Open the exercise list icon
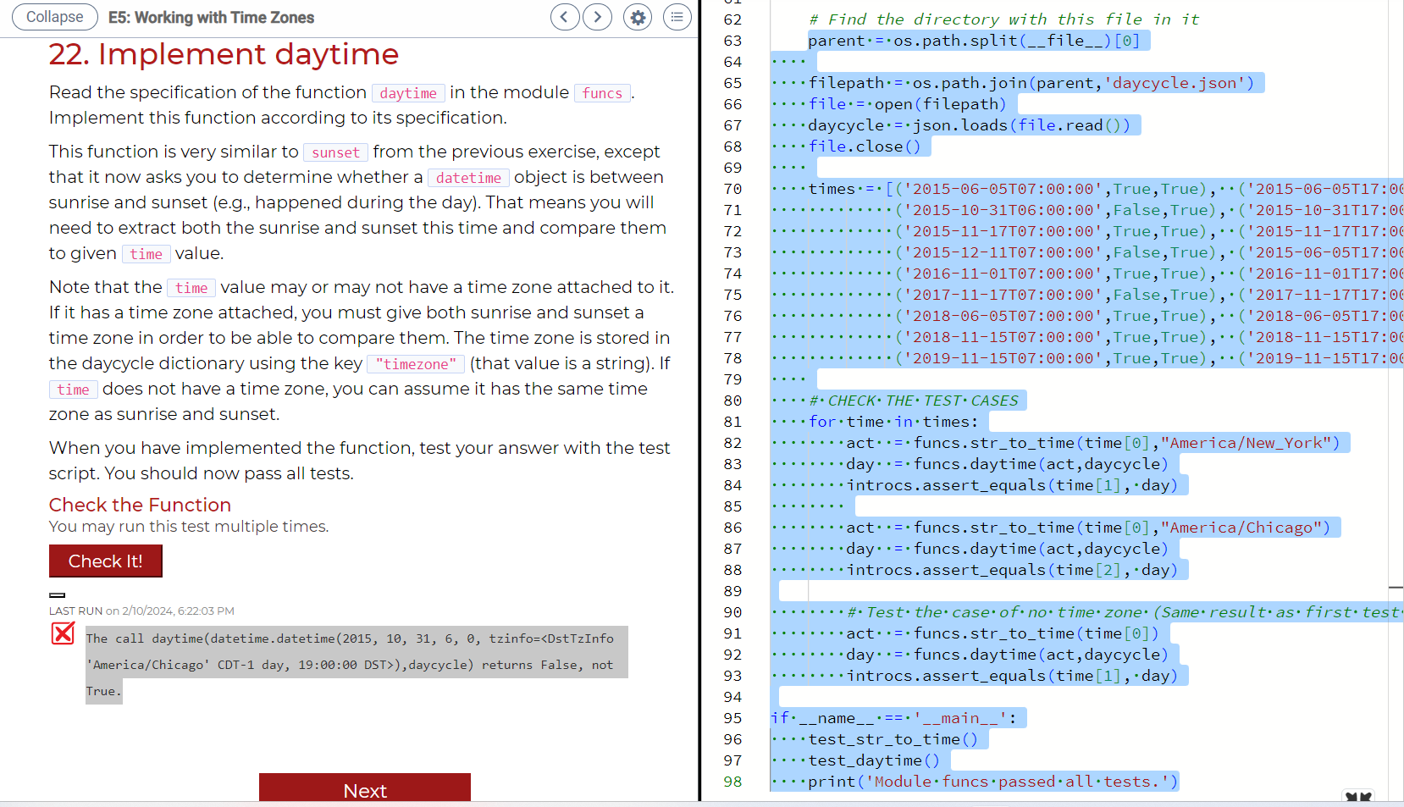1404x807 pixels. pos(677,17)
